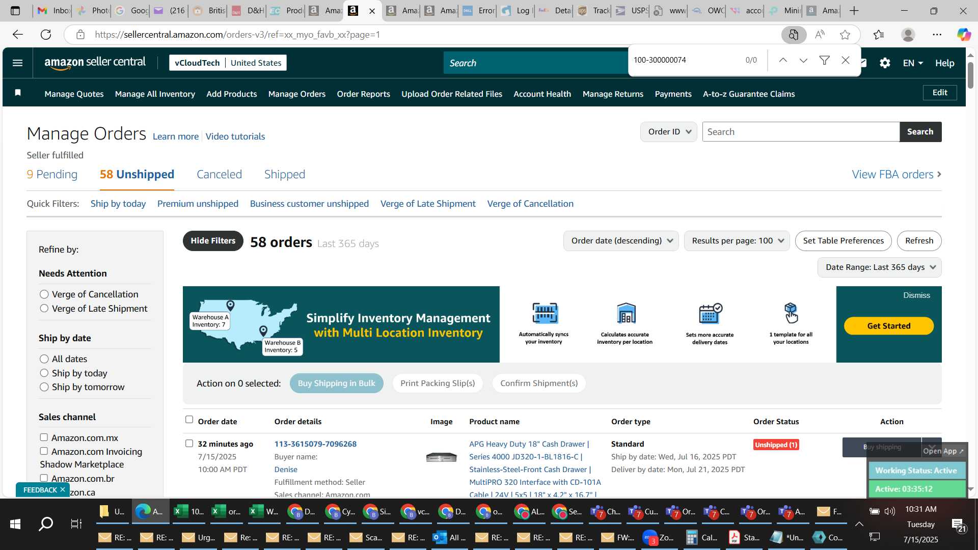
Task: Open the Calculator from taskbar
Action: pyautogui.click(x=701, y=537)
